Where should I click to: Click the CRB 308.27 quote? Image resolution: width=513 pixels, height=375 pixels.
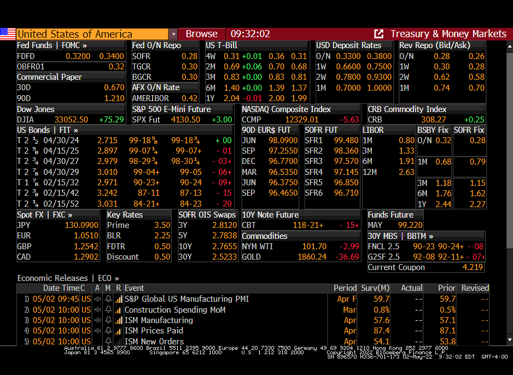[426, 120]
